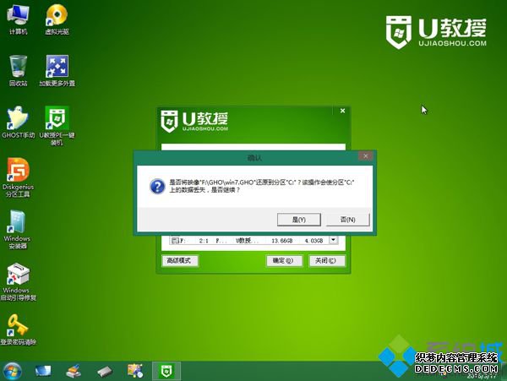The width and height of the screenshot is (507, 381).
Task: Click the memory chip taskbar icon
Action: [x=105, y=372]
